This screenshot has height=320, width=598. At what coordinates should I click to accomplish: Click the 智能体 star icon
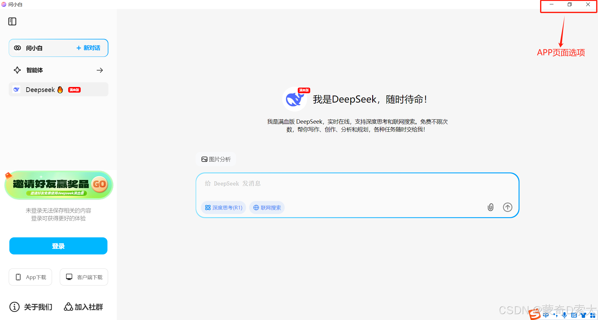coord(17,70)
